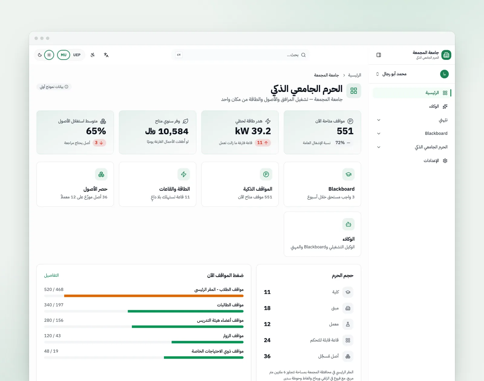Click الرئيسية breadcrumb link
This screenshot has width=484, height=381.
click(x=355, y=75)
